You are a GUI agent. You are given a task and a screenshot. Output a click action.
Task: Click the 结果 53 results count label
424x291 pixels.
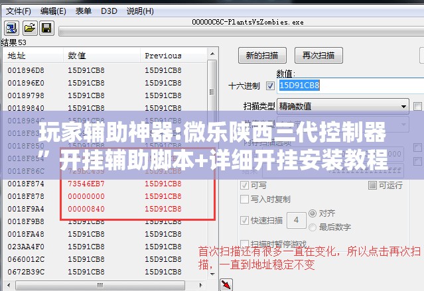pyautogui.click(x=13, y=42)
